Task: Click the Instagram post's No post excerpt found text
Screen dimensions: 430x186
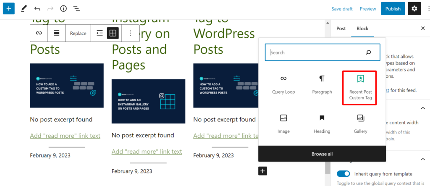Action: pyautogui.click(x=143, y=136)
